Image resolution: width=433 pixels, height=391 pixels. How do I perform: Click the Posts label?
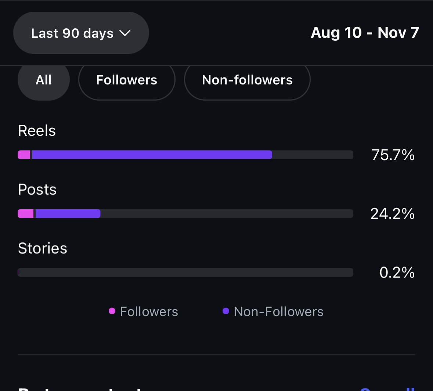(x=37, y=189)
